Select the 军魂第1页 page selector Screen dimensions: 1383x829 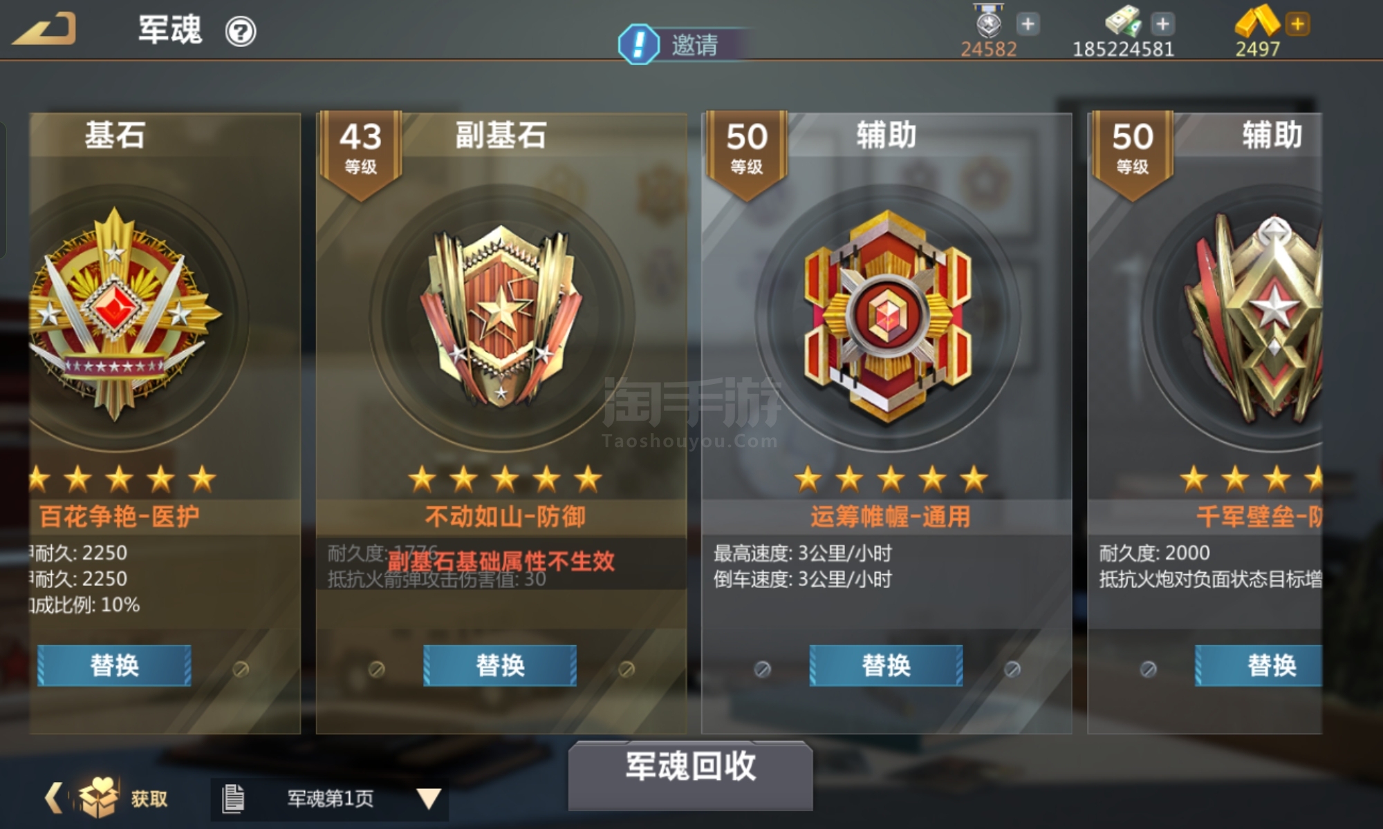tap(330, 799)
